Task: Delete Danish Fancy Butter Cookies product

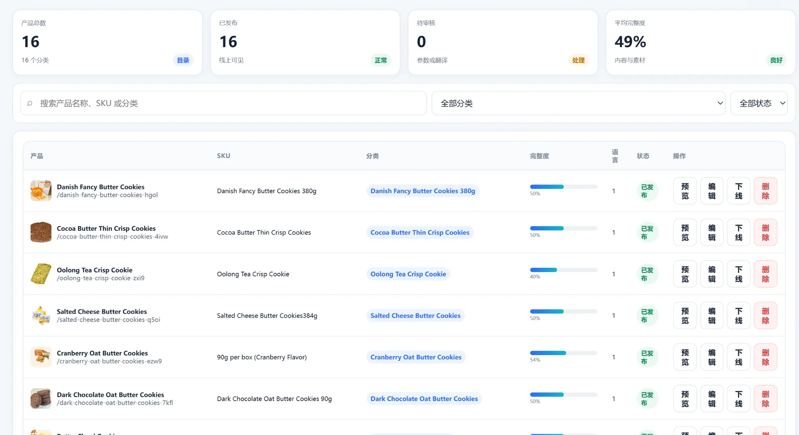Action: click(765, 191)
